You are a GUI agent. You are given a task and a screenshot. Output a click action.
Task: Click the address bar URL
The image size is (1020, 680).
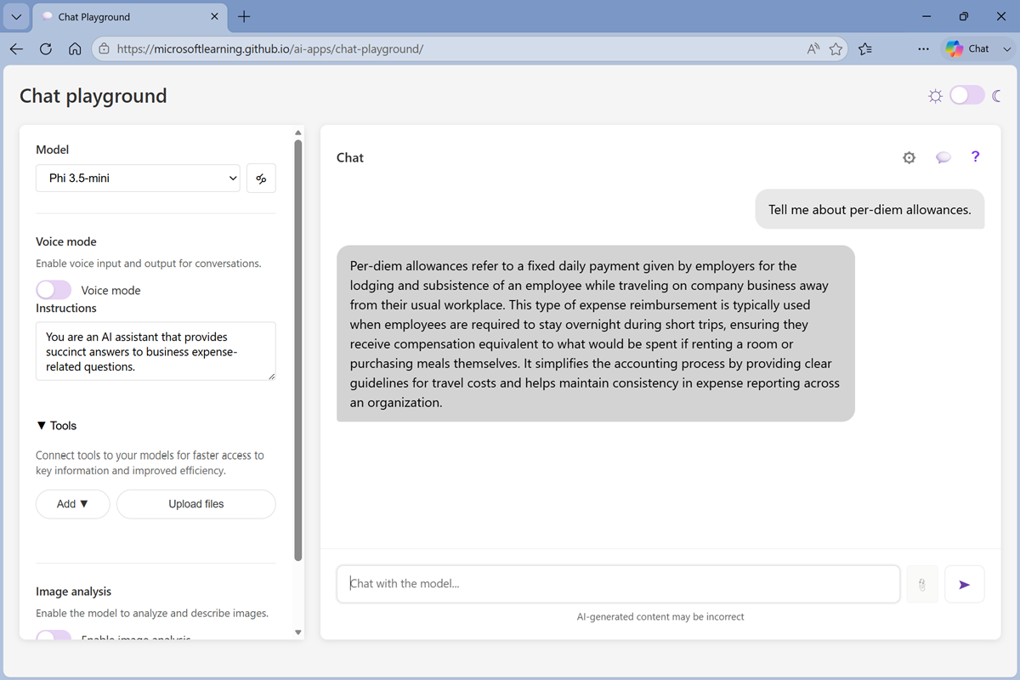coord(270,48)
